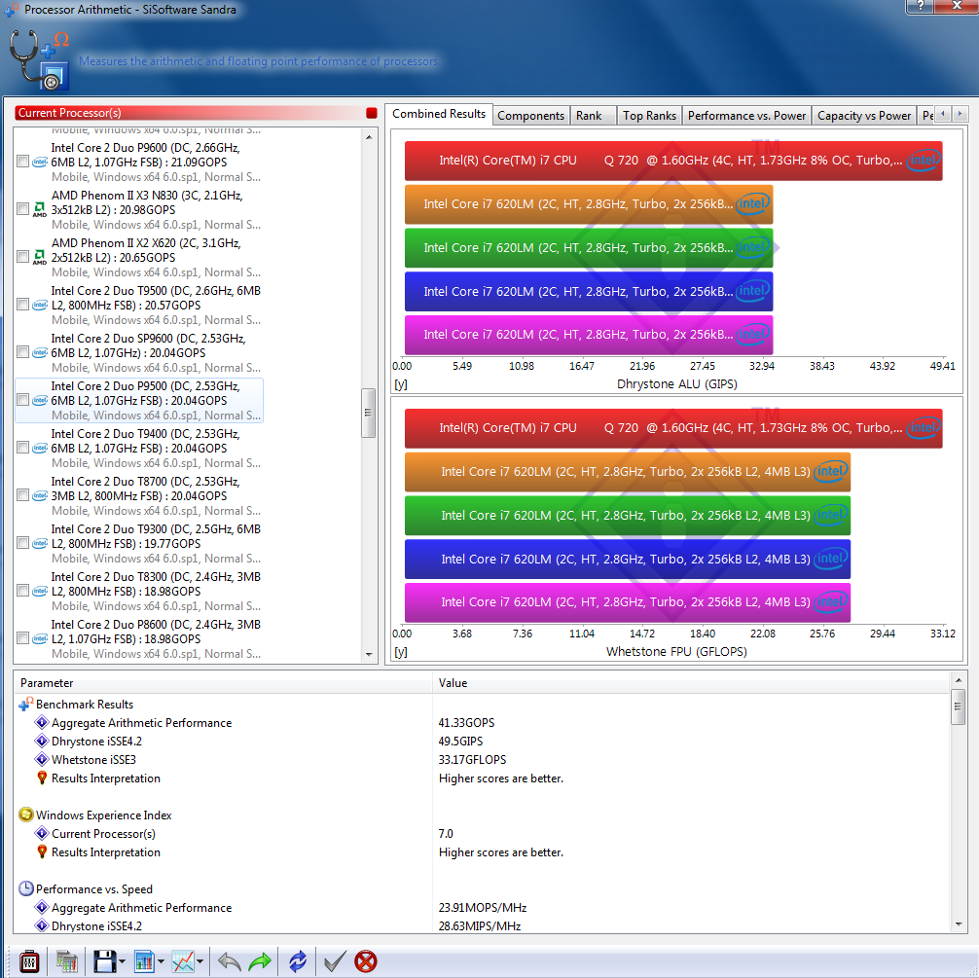Click the Intel logo beside Core 2 Duo T8300
Image resolution: width=979 pixels, height=978 pixels.
[x=39, y=591]
